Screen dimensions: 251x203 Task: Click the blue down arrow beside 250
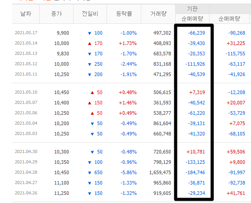(x=90, y=64)
